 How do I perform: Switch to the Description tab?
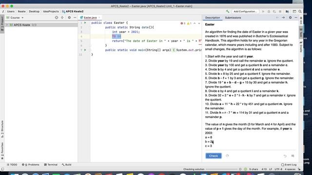pos(213,17)
